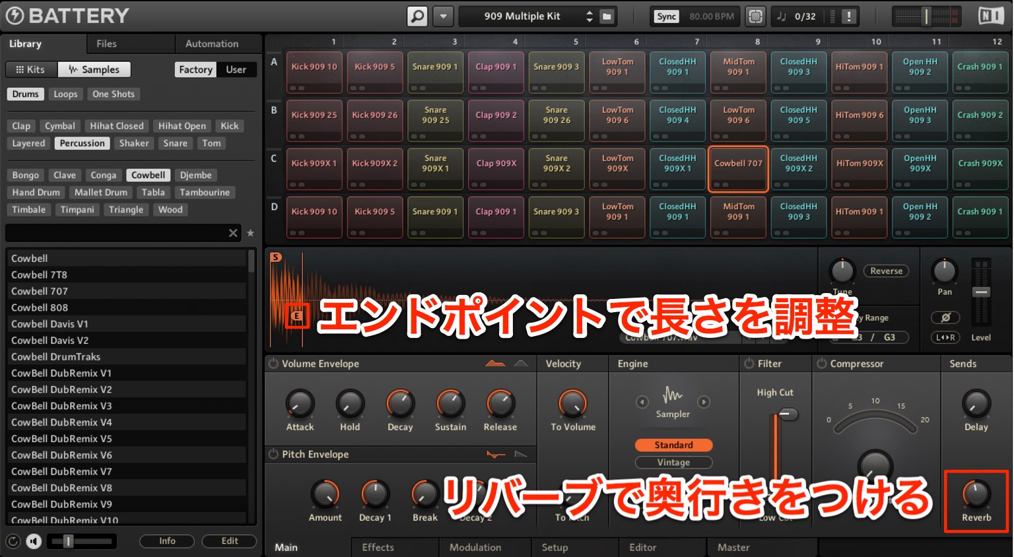1014x557 pixels.
Task: Click the master volume slider in the header
Action: click(x=926, y=16)
